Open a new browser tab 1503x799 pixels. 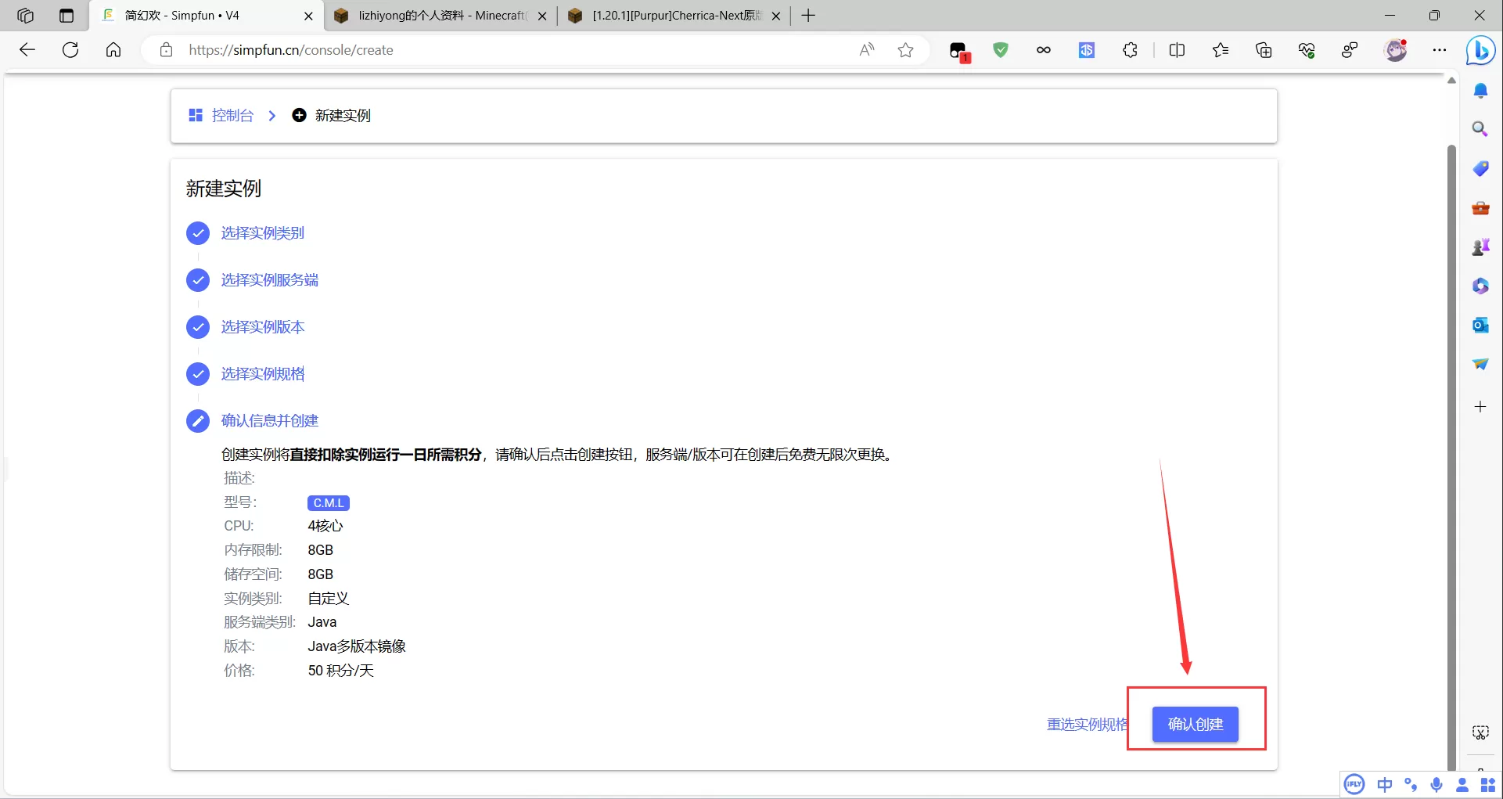click(x=808, y=16)
